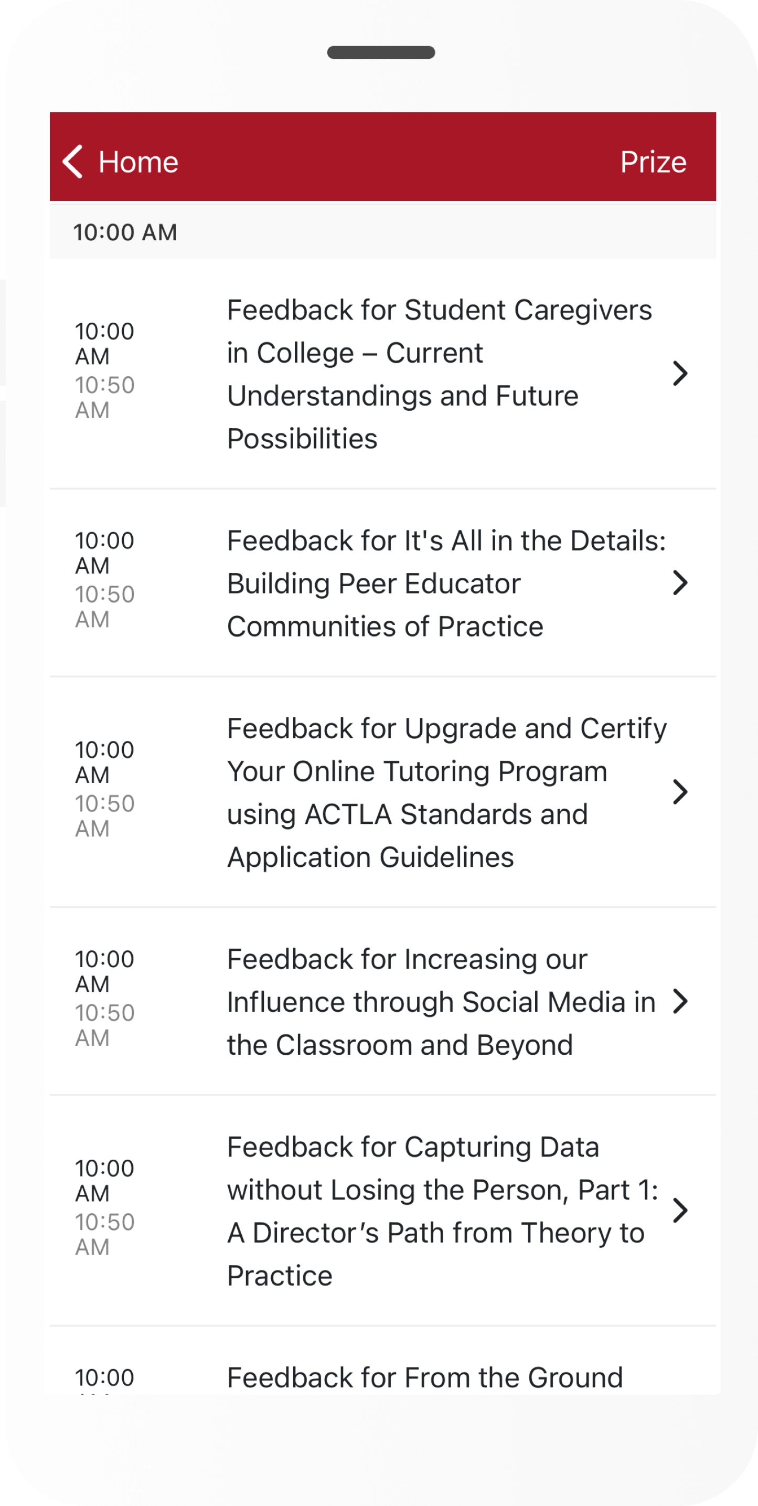Tap time slot of Peer Educator session

coord(105,580)
